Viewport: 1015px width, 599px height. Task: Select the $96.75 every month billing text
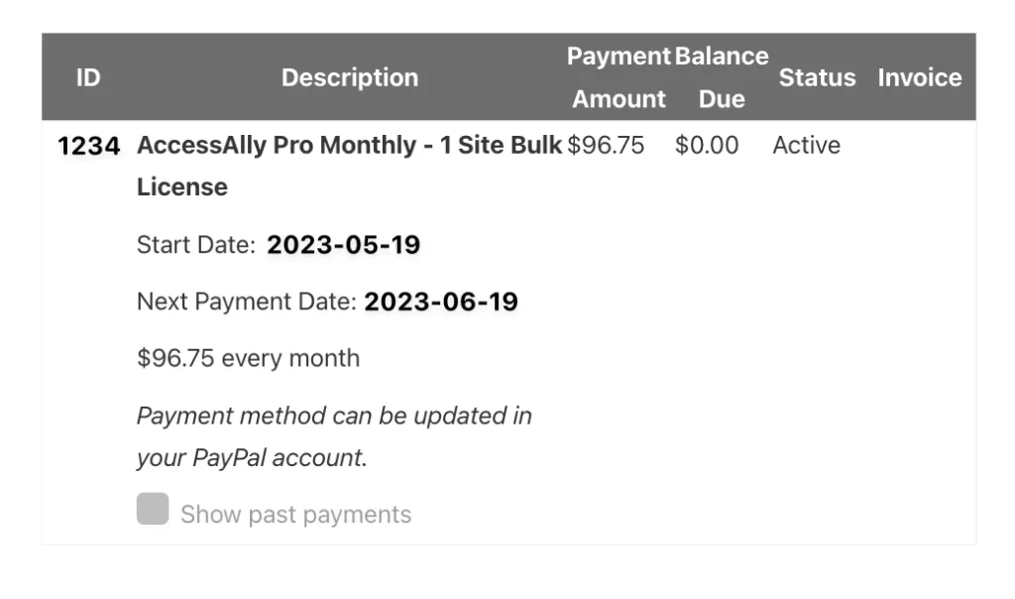point(248,358)
